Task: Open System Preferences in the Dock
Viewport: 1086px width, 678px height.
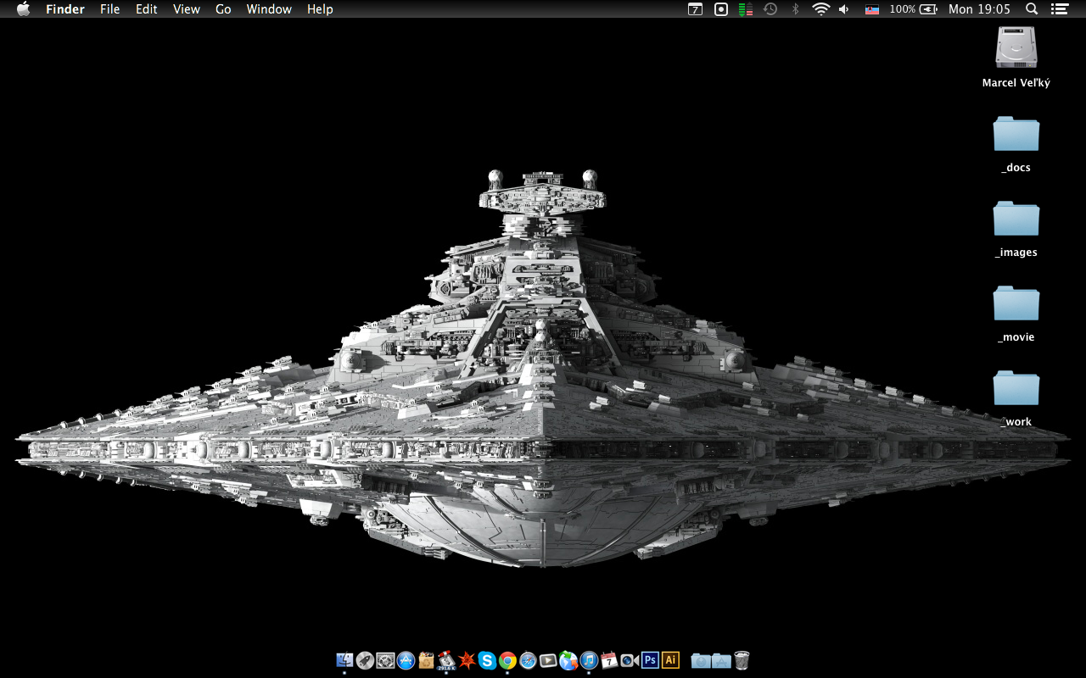Action: (x=385, y=660)
